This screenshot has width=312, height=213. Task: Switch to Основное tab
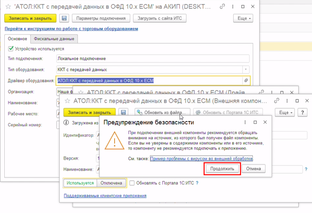[x=17, y=39]
